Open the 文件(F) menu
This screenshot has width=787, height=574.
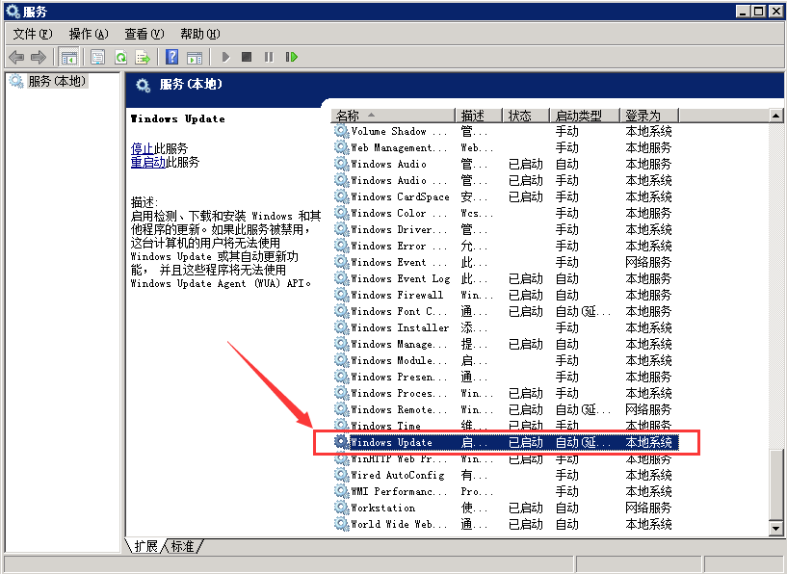pyautogui.click(x=32, y=34)
